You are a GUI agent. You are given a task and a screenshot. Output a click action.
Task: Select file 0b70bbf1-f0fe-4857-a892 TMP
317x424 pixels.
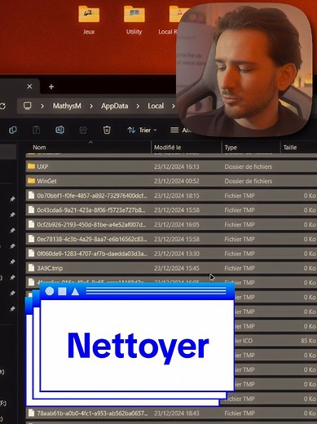171,196
